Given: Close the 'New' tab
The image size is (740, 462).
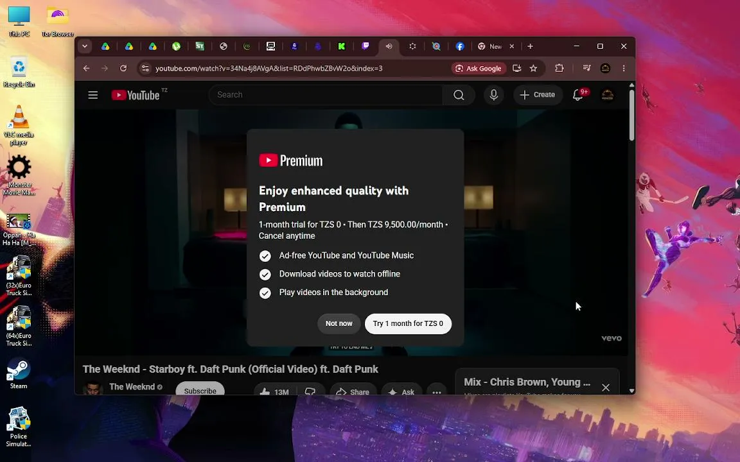Looking at the screenshot, I should 511,46.
